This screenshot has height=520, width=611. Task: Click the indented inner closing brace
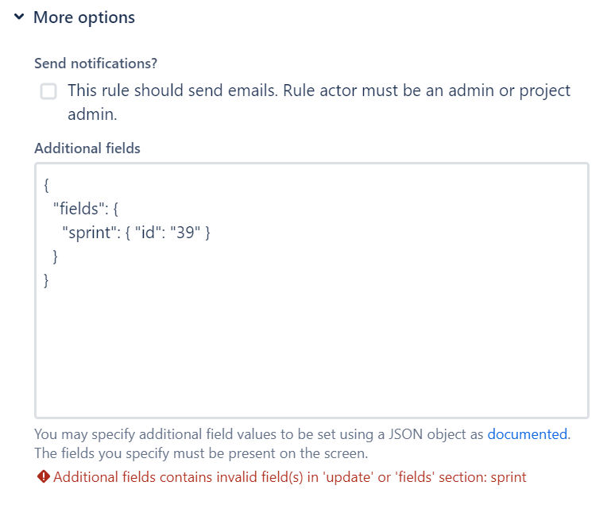tap(56, 256)
